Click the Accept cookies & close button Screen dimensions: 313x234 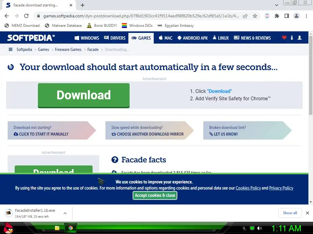155,195
